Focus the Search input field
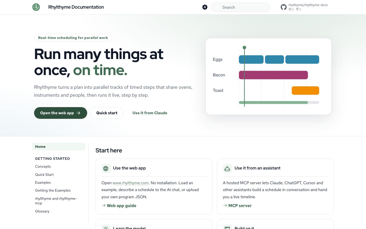Image resolution: width=366 pixels, height=229 pixels. (x=241, y=7)
